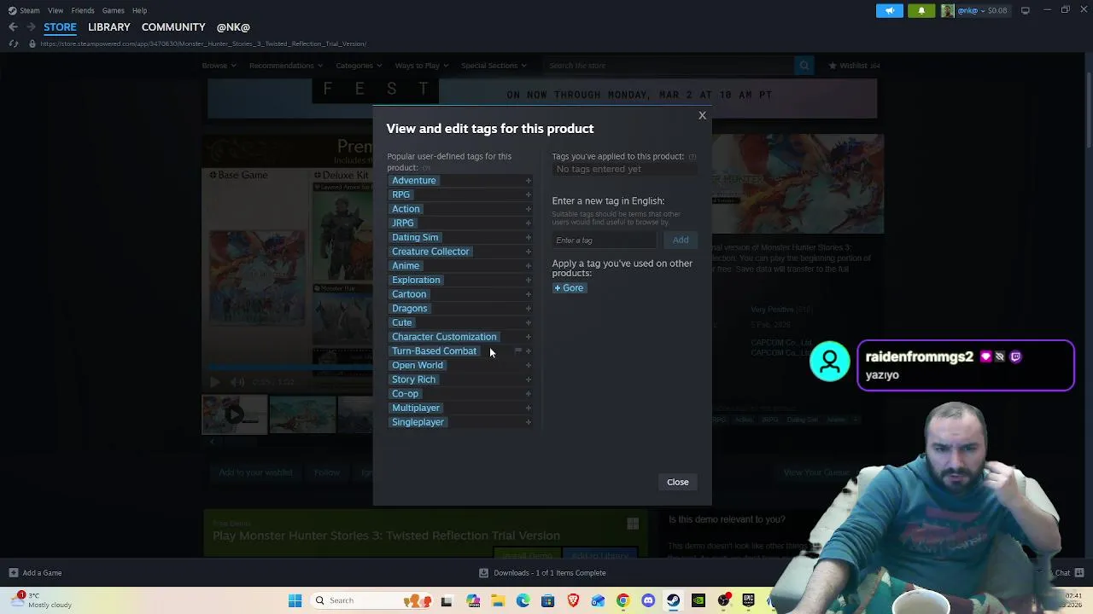Go back with the left arrow
This screenshot has width=1093, height=614.
pyautogui.click(x=13, y=27)
